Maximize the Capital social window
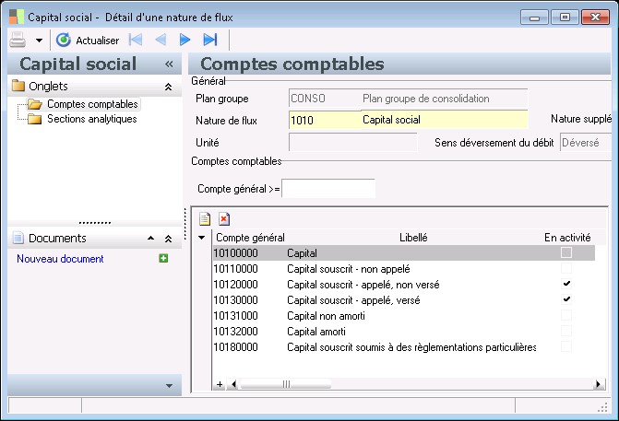Screen dimensions: 619x421 click(x=565, y=18)
